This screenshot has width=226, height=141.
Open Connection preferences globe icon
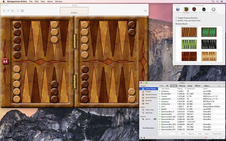coord(178,10)
